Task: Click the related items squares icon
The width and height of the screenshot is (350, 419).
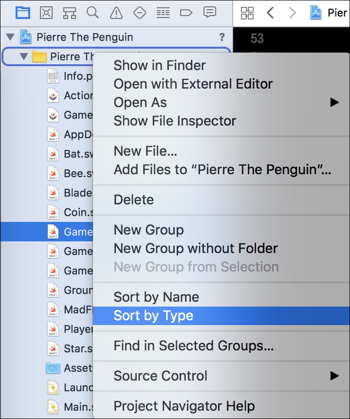Action: pos(247,13)
